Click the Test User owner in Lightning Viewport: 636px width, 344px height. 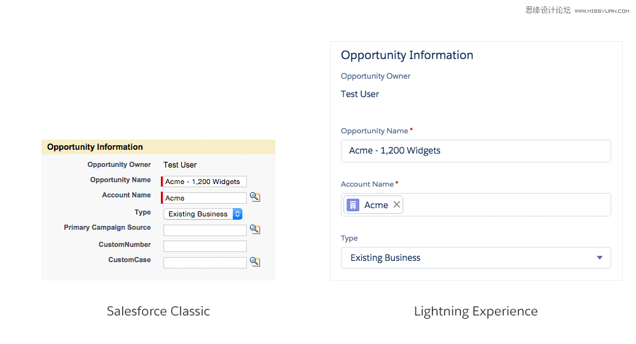pos(360,94)
